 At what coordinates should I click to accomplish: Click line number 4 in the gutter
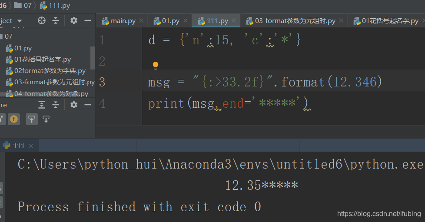pyautogui.click(x=102, y=103)
